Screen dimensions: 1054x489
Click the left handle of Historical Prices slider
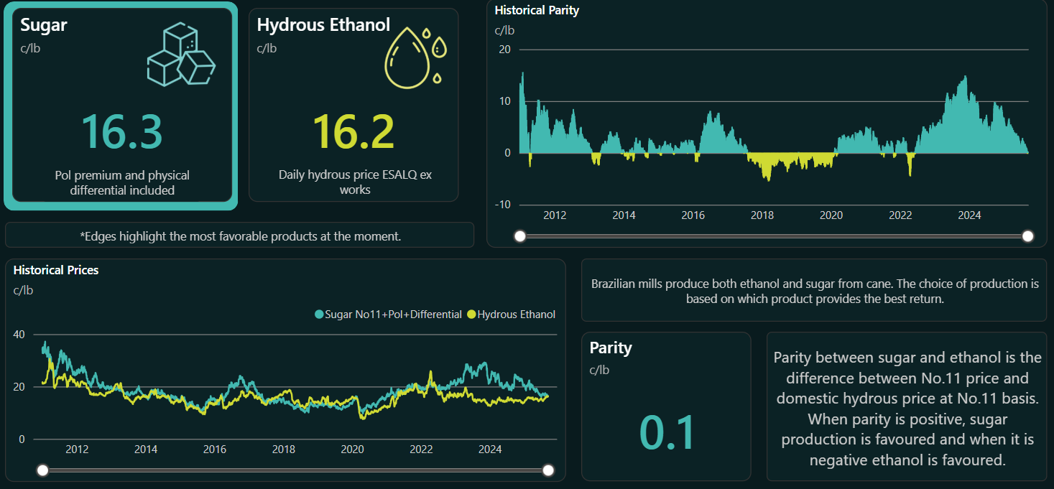coord(43,470)
